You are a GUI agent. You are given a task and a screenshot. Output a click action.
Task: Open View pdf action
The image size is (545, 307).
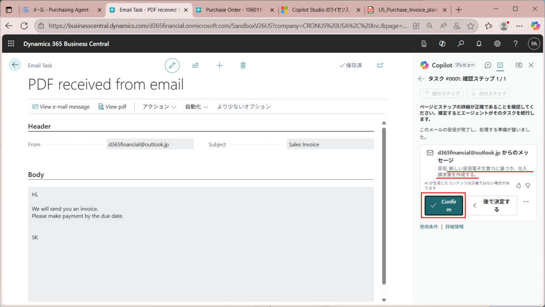click(112, 107)
